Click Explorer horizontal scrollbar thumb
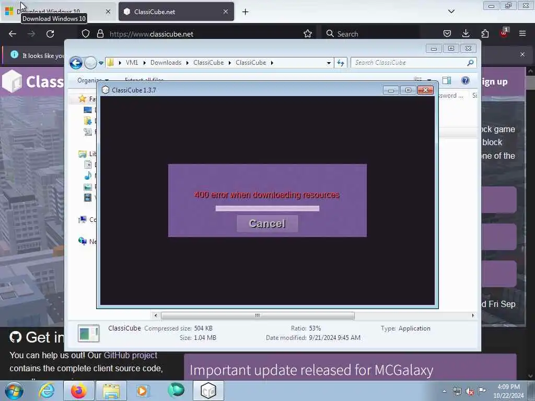 tap(258, 316)
